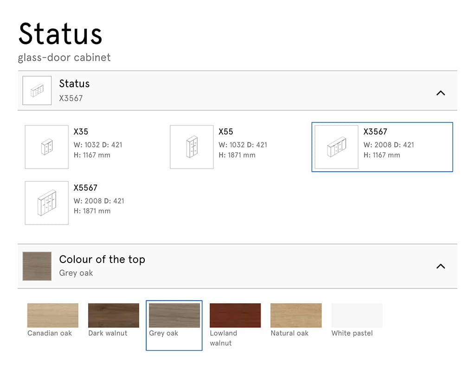Click the X3567 option label in grid
This screenshot has height=371, width=475.
point(375,132)
